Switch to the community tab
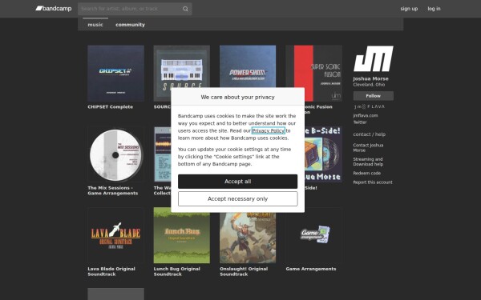 (x=130, y=25)
